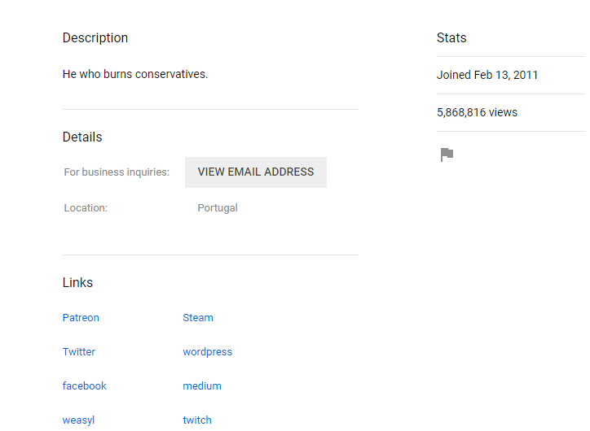
Task: Click the '5,868,816 views' stat
Action: [x=477, y=112]
